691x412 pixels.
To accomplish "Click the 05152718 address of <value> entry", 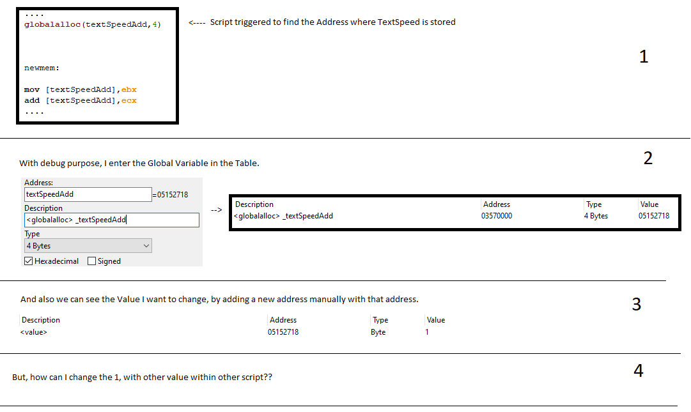I will 283,332.
